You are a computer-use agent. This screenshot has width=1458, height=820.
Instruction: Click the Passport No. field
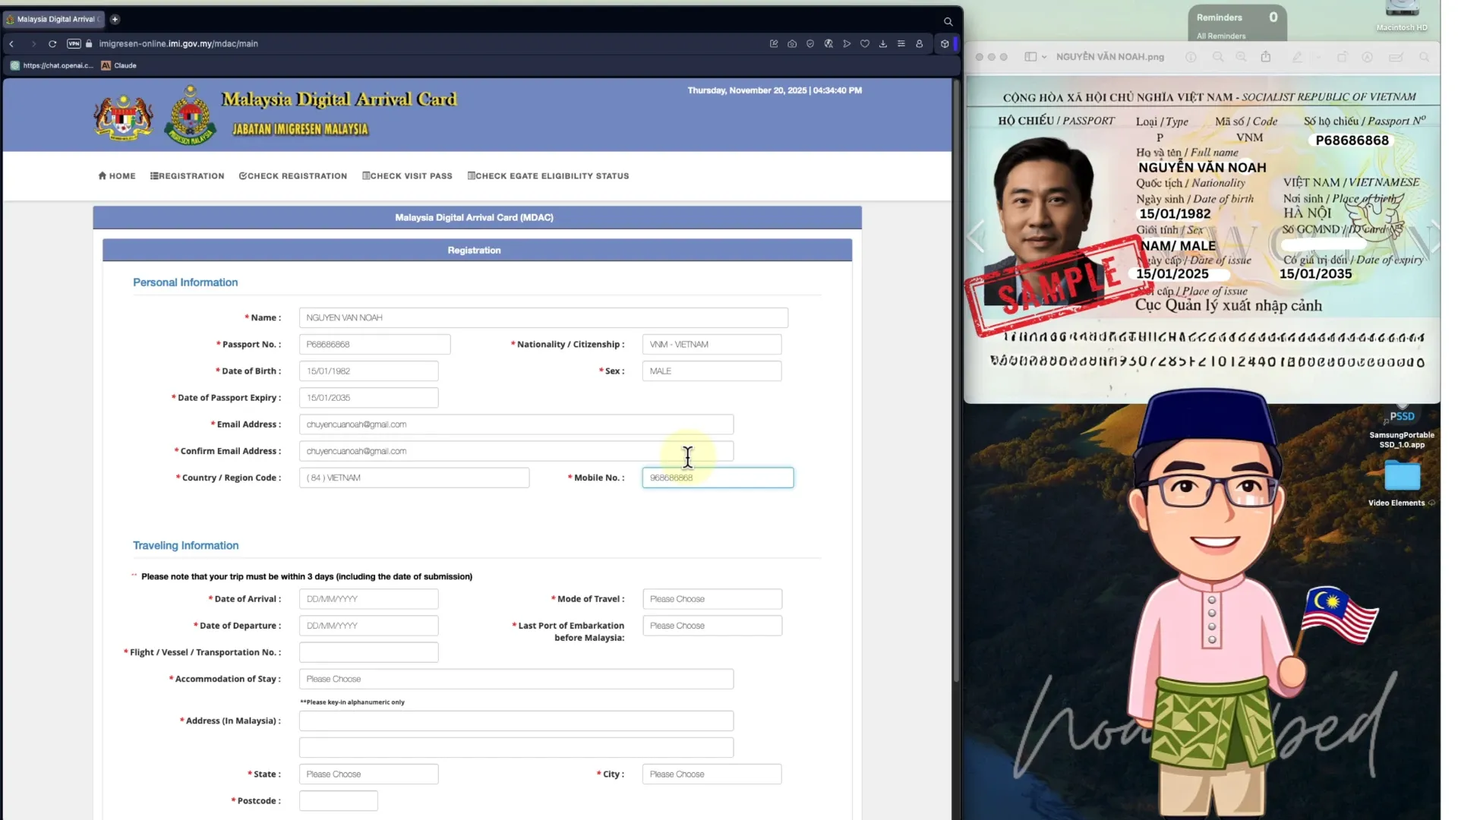point(374,345)
